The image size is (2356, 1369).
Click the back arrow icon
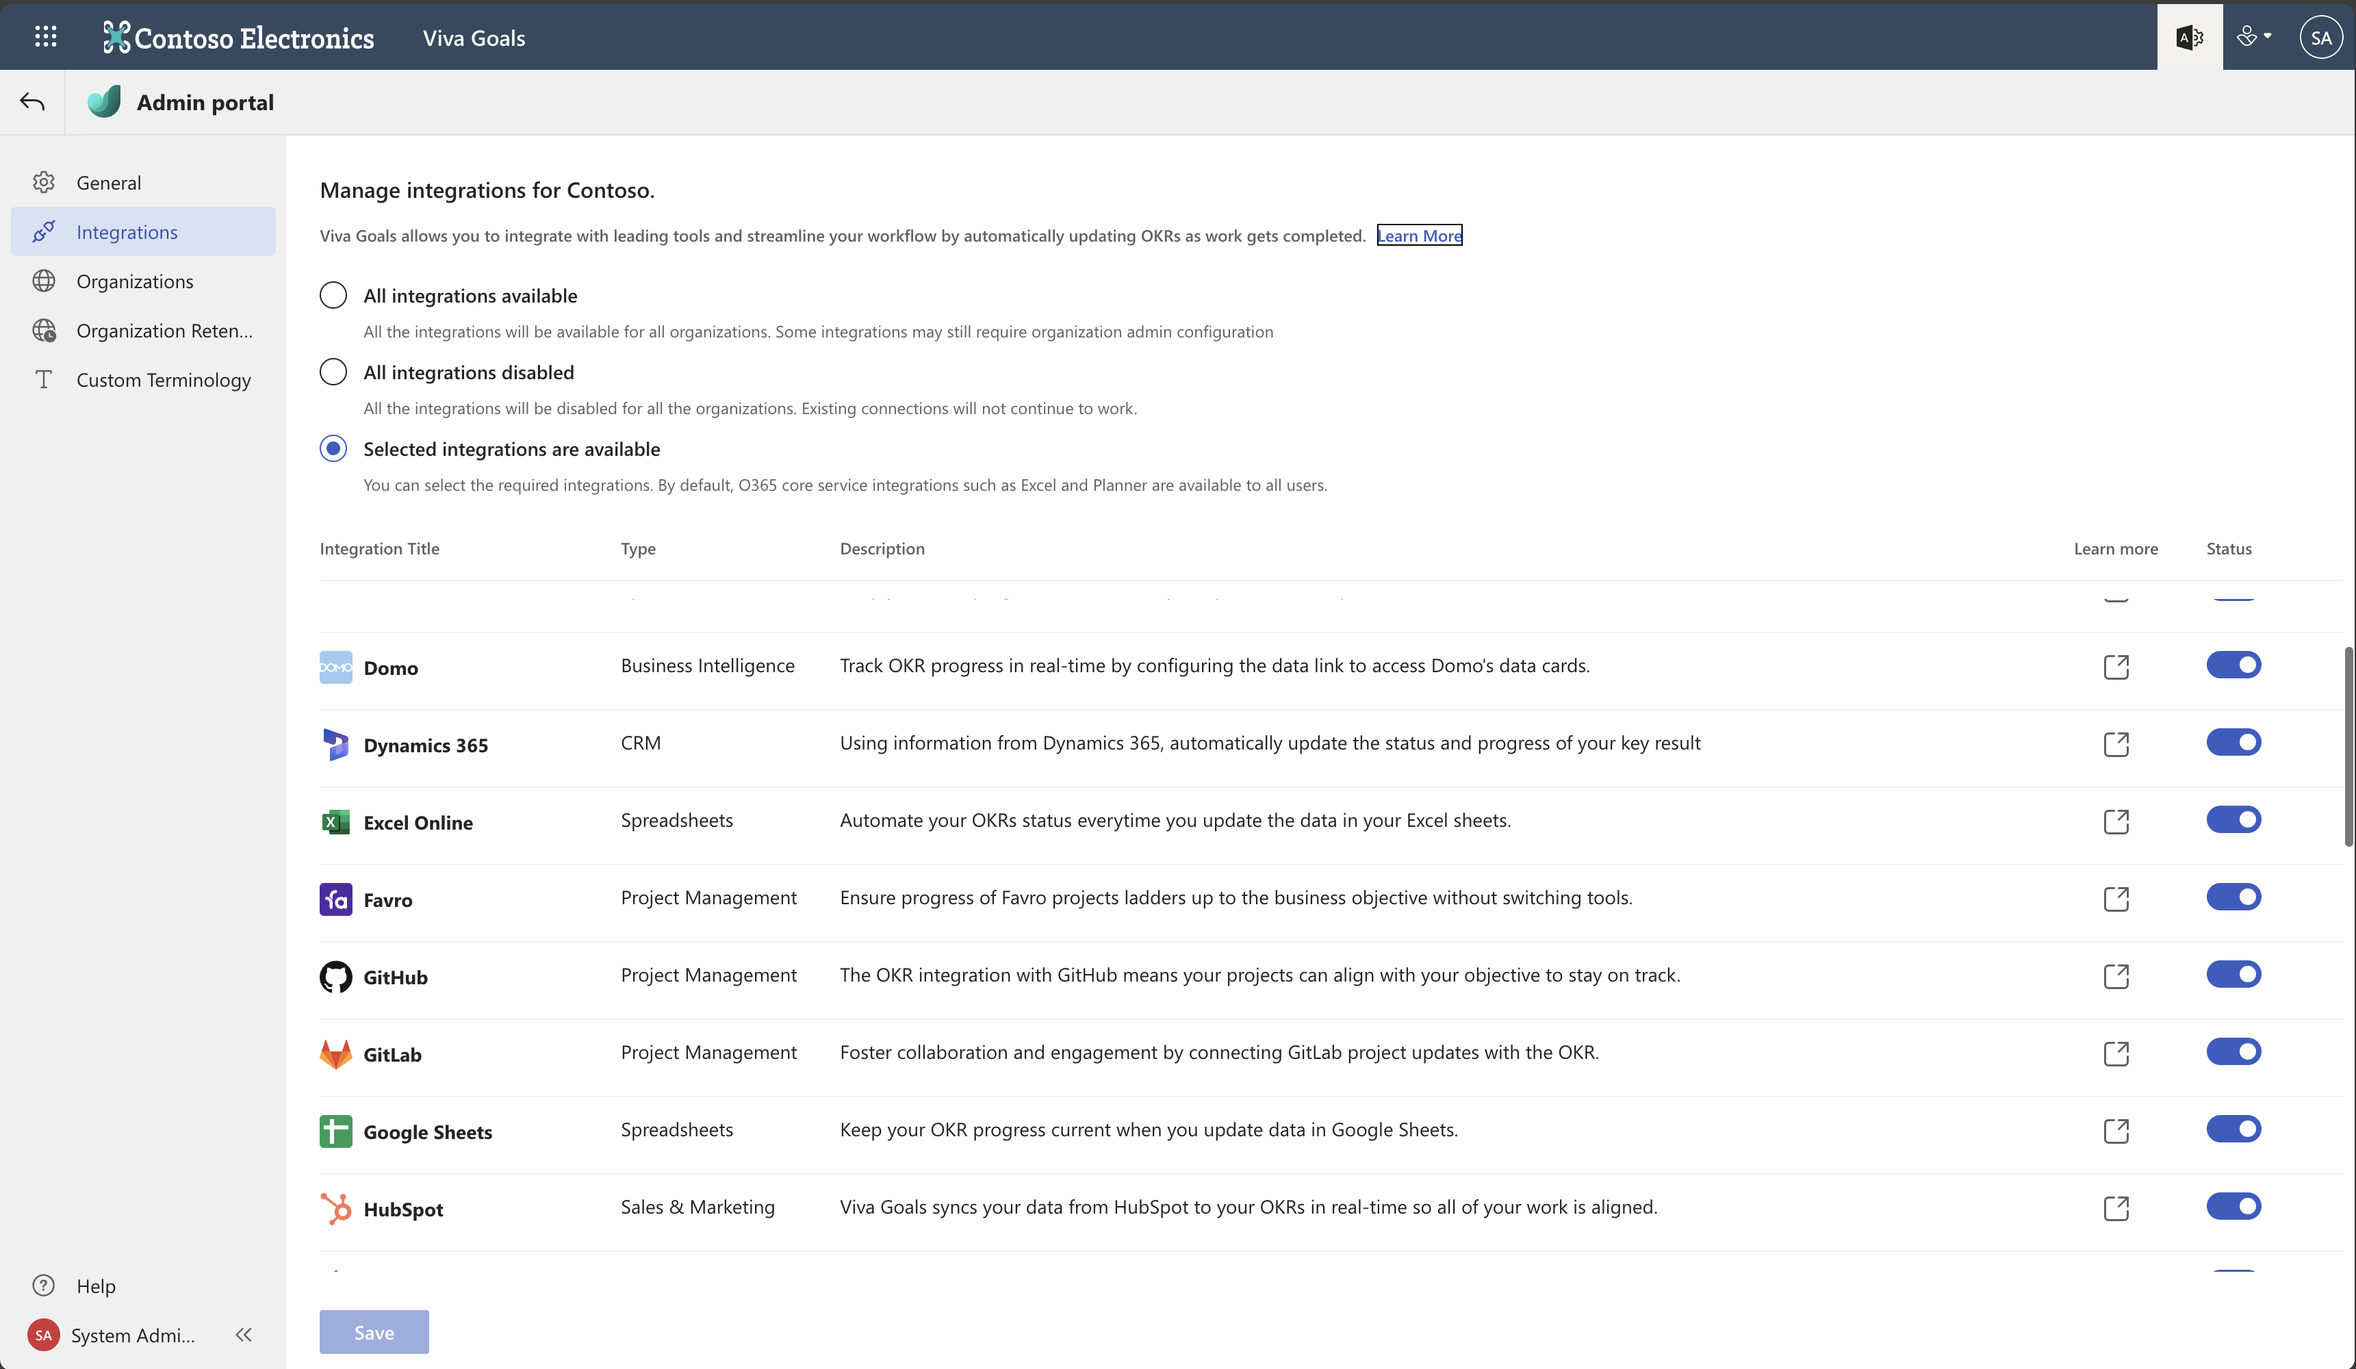point(33,102)
